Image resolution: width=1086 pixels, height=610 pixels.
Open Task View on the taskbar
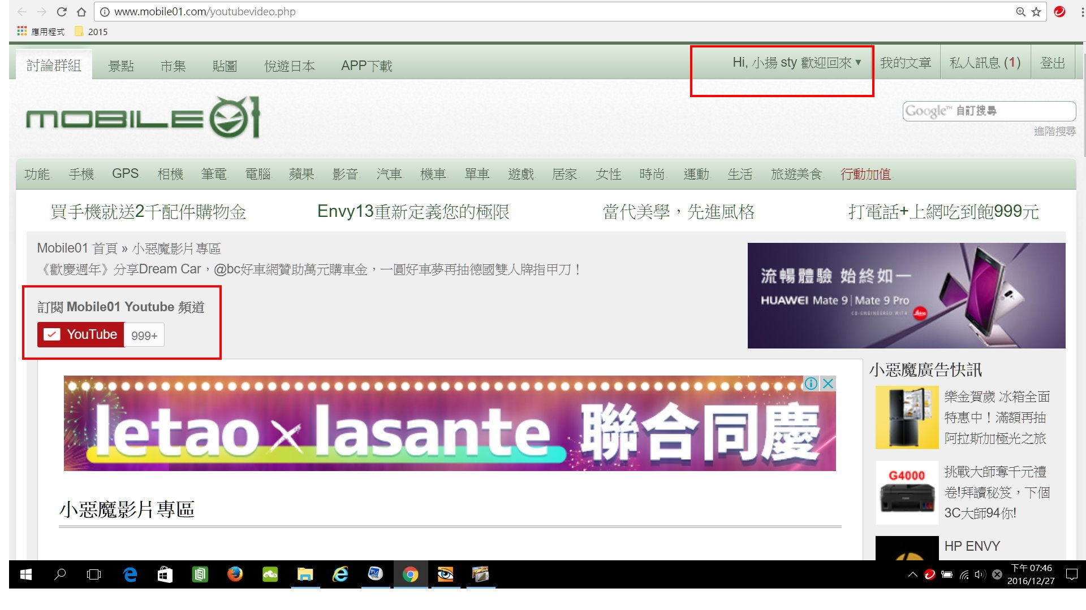click(x=94, y=574)
